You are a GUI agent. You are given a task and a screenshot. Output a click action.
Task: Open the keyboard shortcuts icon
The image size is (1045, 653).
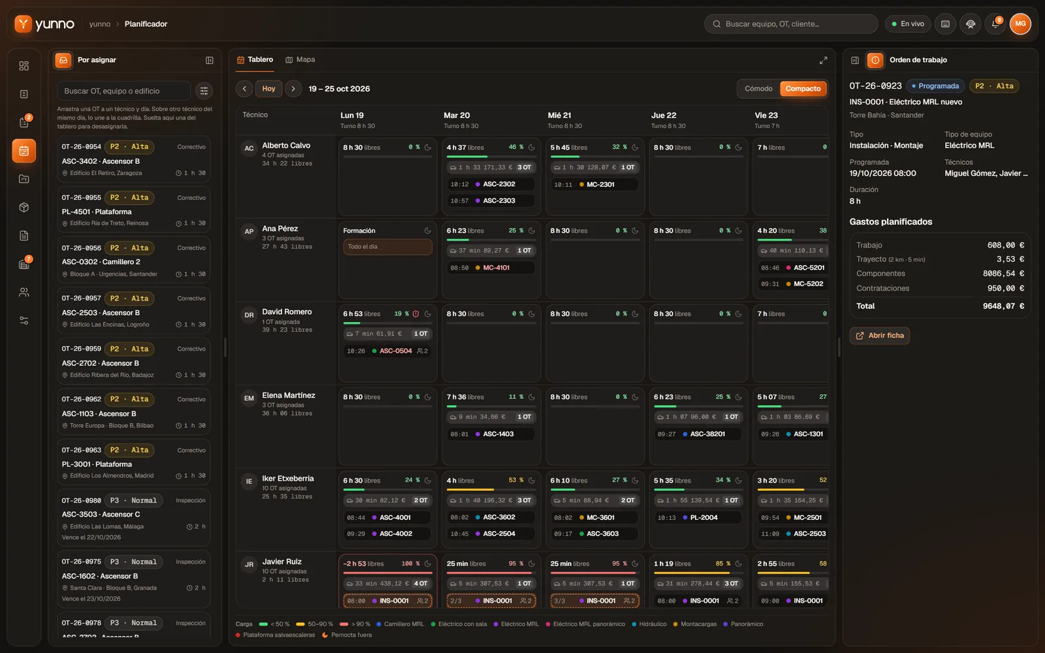945,24
